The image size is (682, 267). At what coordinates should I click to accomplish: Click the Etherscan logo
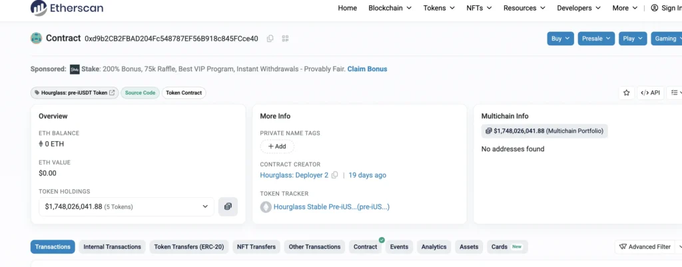[x=67, y=8]
